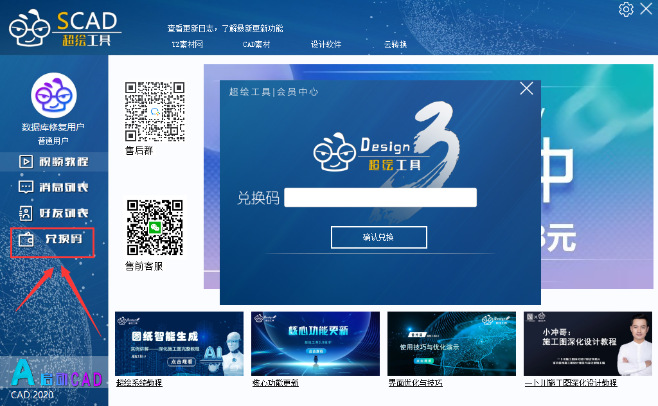Screen dimensions: 658x406
Task: Close the SCAD main window
Action: point(646,9)
